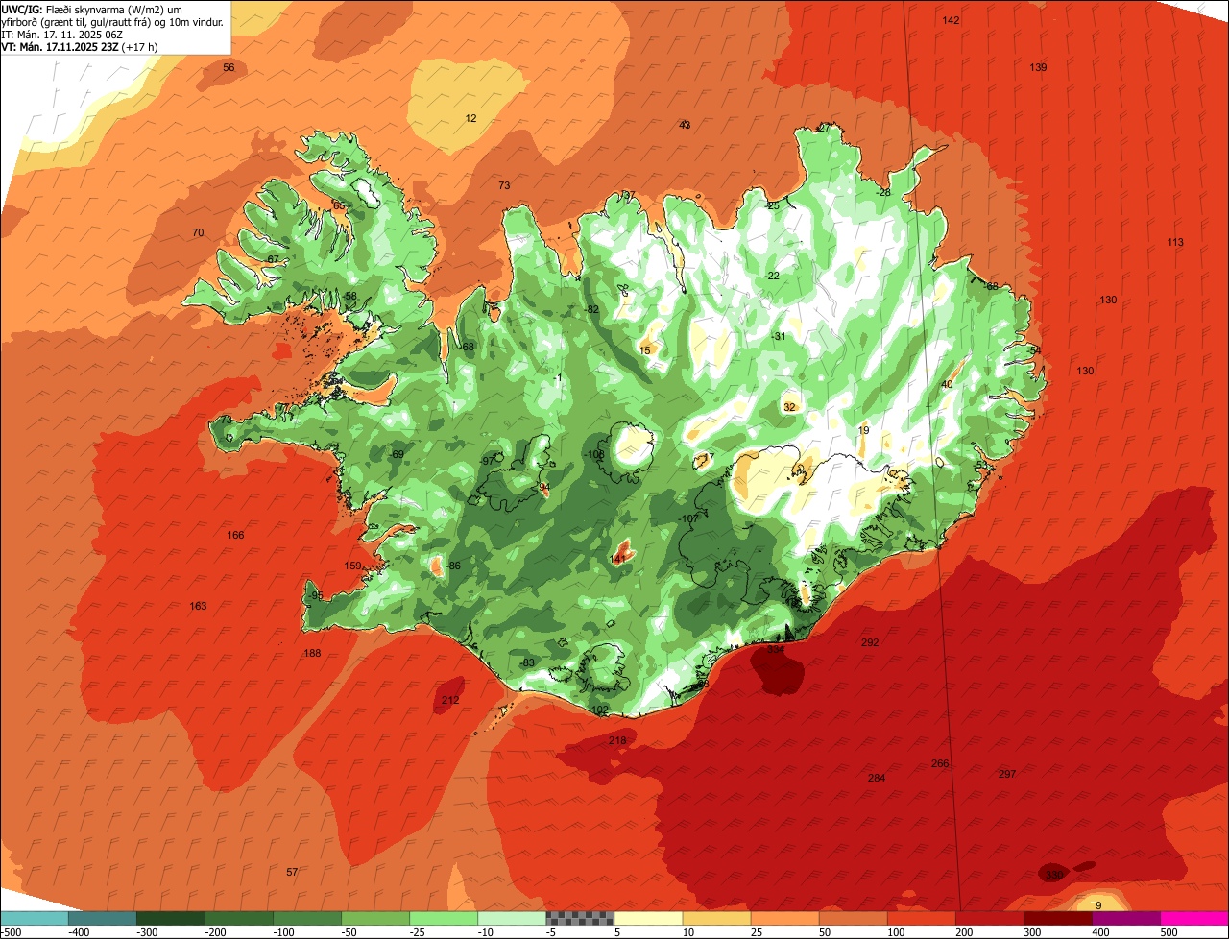Click the value 163 over the western sea

click(198, 606)
